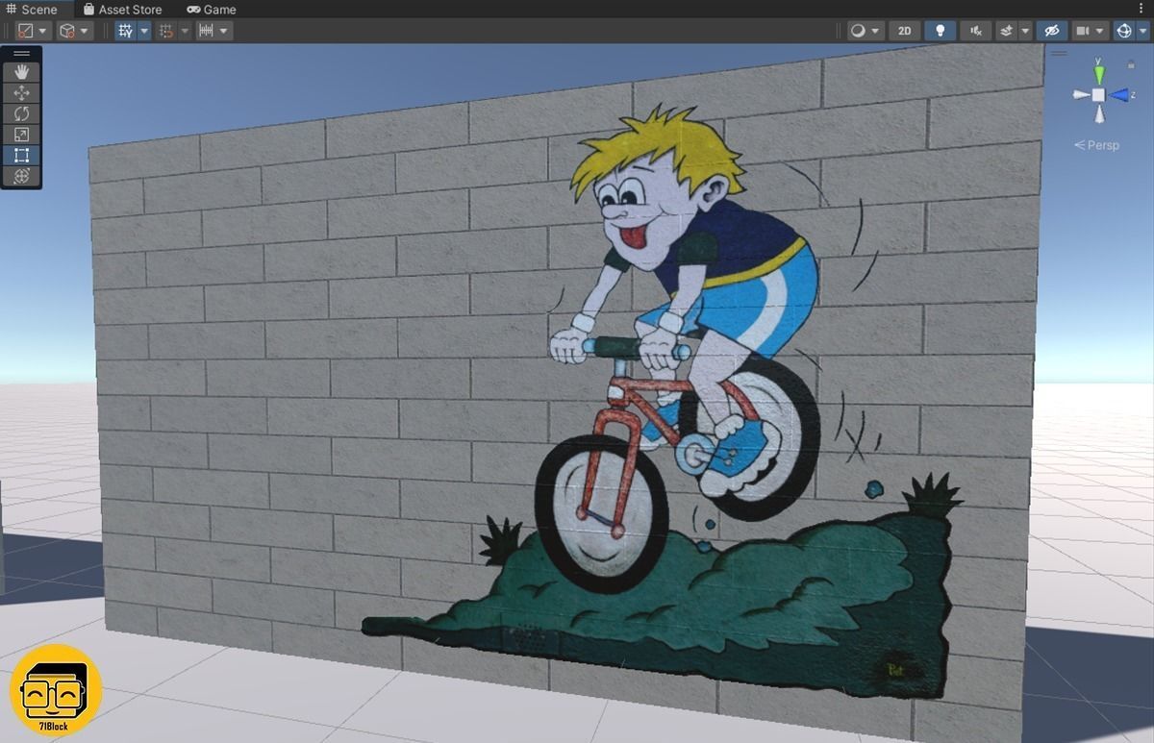Click the white left axis cone
The image size is (1154, 743).
click(x=1081, y=94)
